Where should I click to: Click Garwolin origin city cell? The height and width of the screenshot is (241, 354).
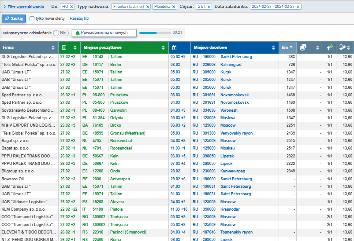tap(118, 110)
